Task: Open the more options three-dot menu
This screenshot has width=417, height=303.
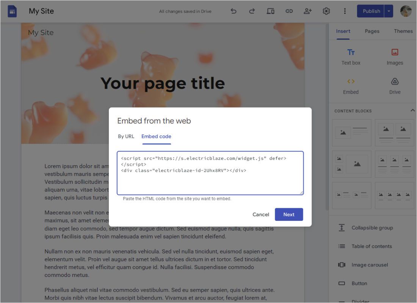Action: coord(345,11)
